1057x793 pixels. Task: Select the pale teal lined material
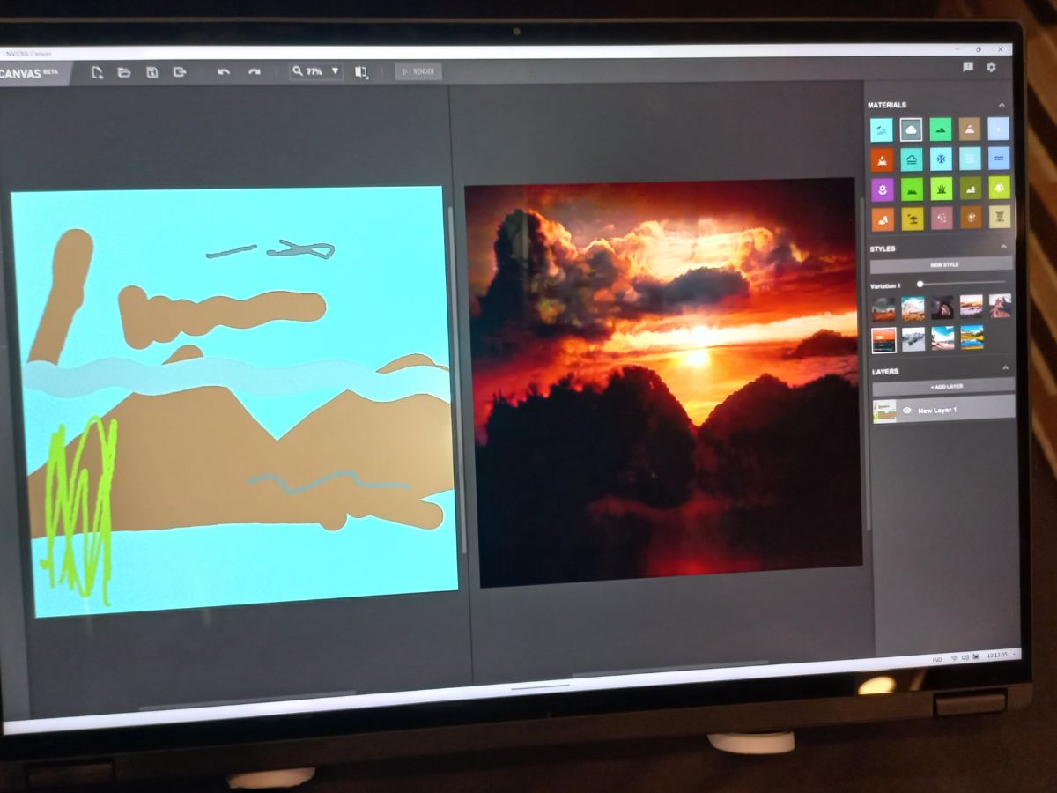(x=970, y=159)
